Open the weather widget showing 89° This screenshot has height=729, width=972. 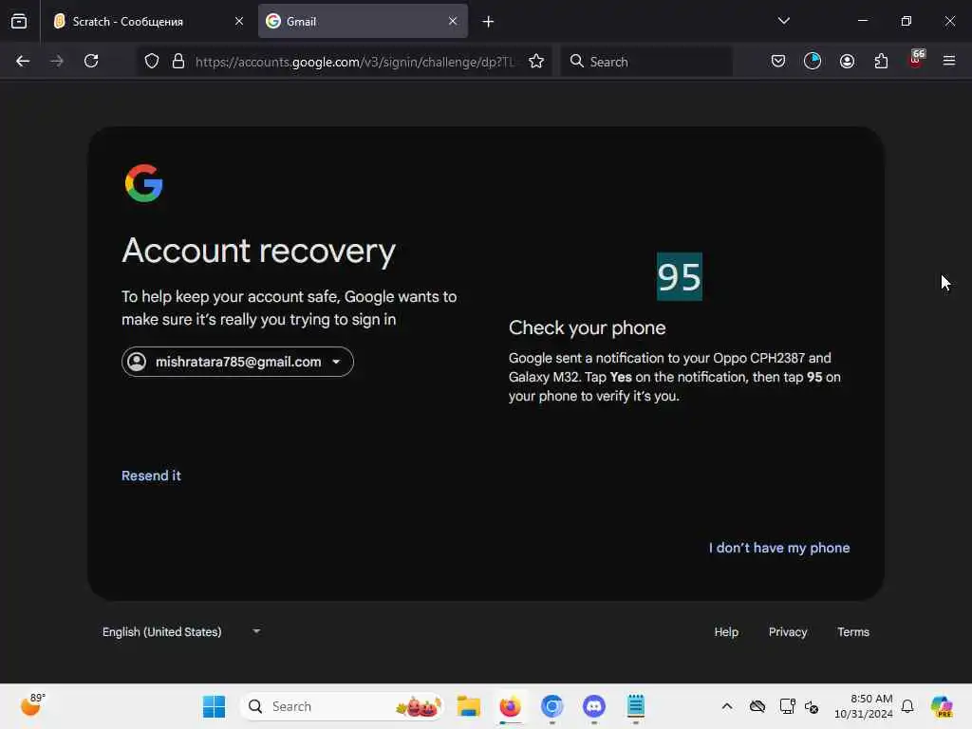coord(31,705)
